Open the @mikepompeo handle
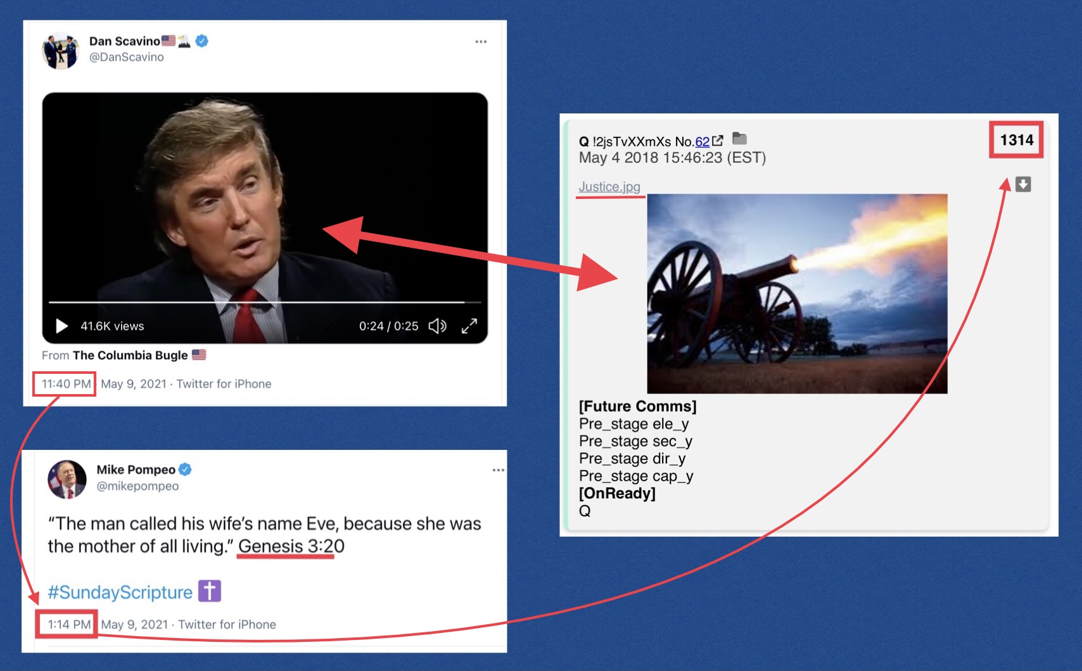Viewport: 1082px width, 671px height. click(x=137, y=486)
